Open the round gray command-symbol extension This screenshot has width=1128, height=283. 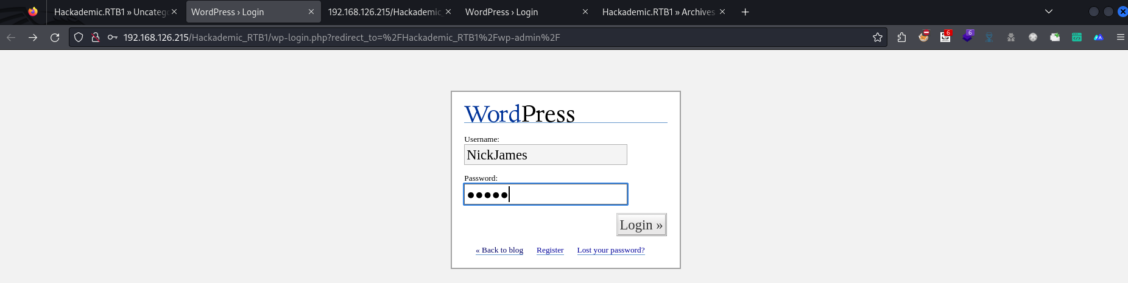pos(1033,37)
